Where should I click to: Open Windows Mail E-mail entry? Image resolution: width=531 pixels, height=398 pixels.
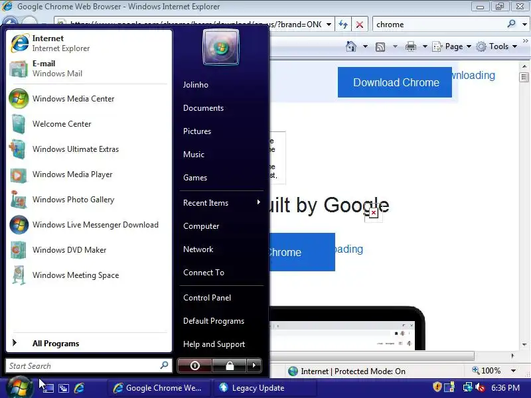89,69
